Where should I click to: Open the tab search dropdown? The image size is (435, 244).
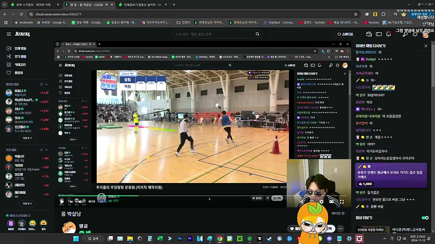[4, 5]
